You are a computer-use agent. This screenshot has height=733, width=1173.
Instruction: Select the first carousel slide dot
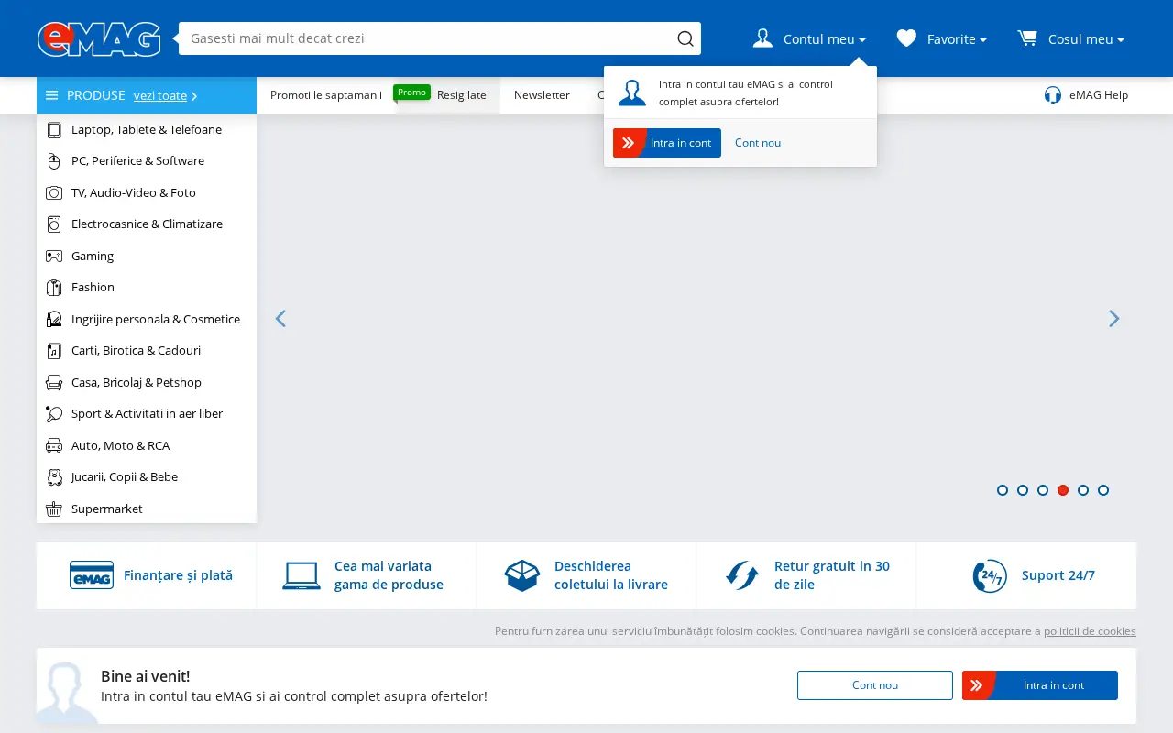coord(1003,490)
